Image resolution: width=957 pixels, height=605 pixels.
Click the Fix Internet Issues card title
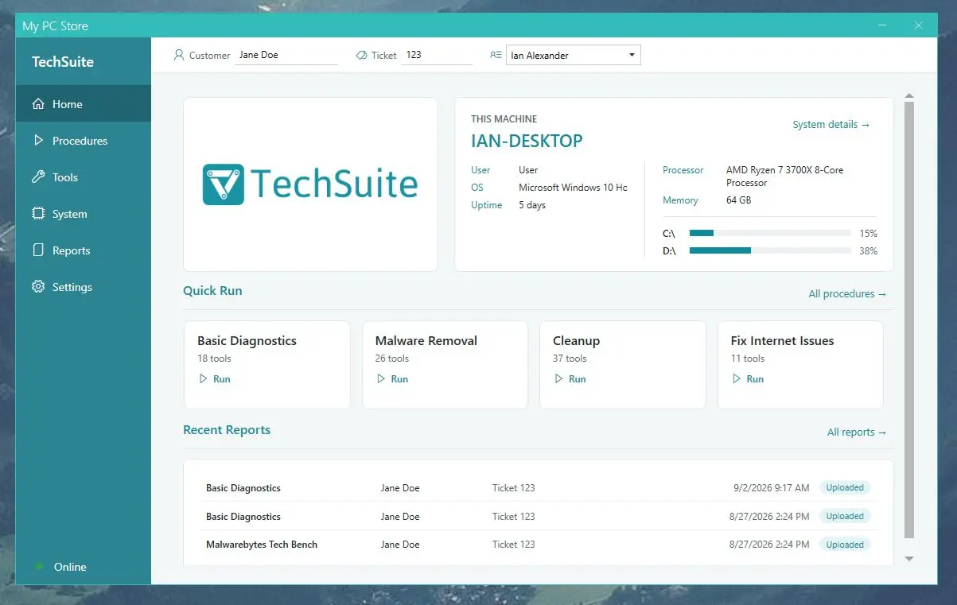pyautogui.click(x=782, y=340)
